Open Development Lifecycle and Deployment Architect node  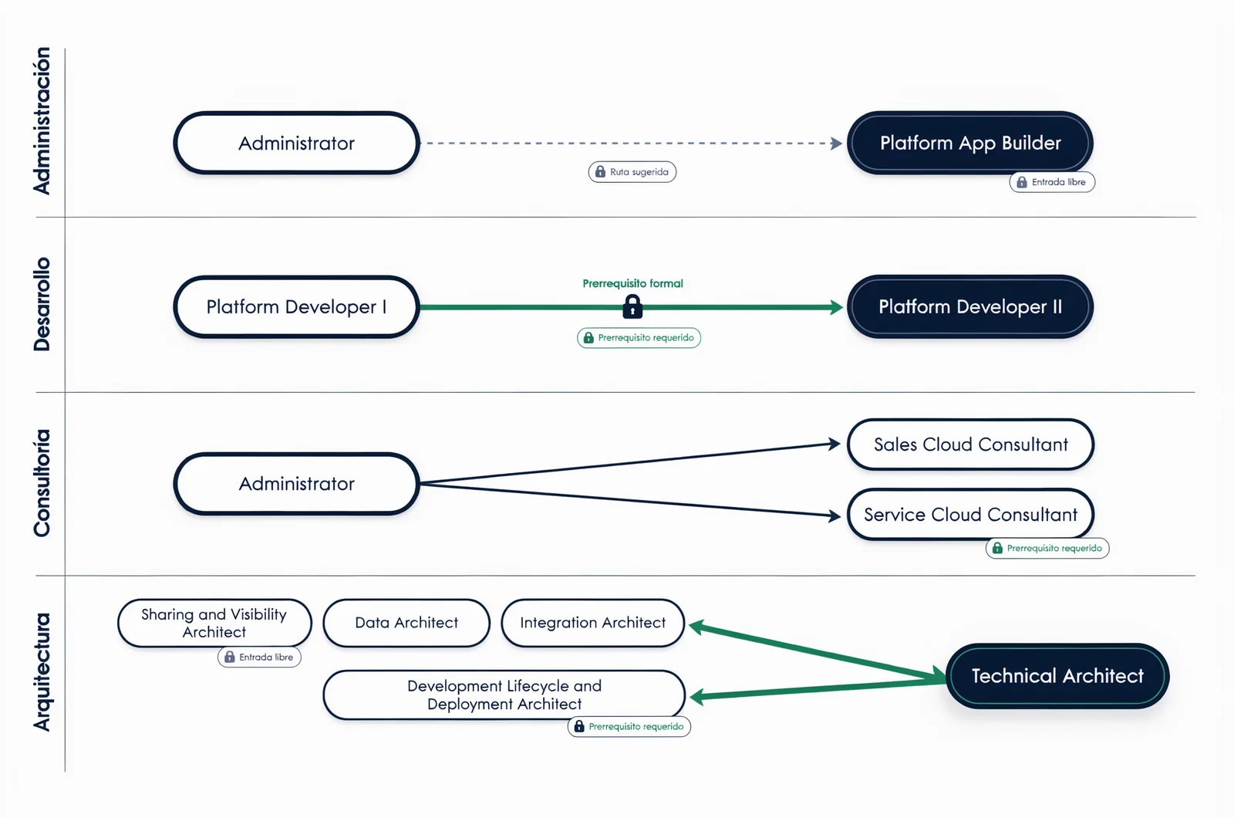click(504, 695)
